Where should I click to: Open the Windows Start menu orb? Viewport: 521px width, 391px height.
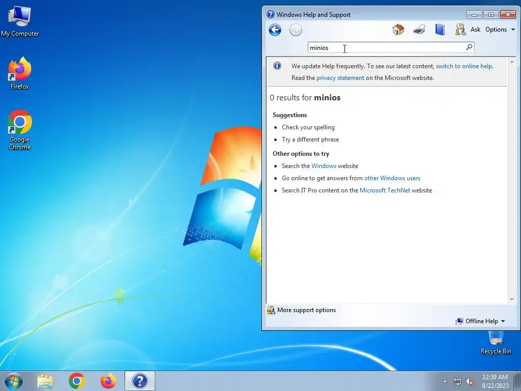[x=14, y=381]
